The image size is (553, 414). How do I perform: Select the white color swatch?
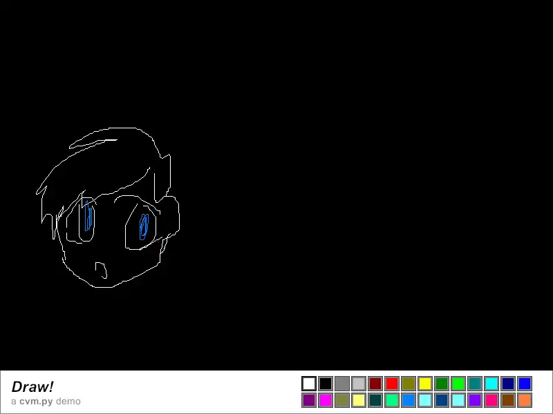click(x=309, y=384)
